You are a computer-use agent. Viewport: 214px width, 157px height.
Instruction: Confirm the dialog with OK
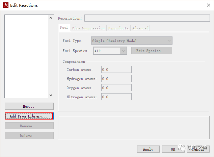pos(173,149)
